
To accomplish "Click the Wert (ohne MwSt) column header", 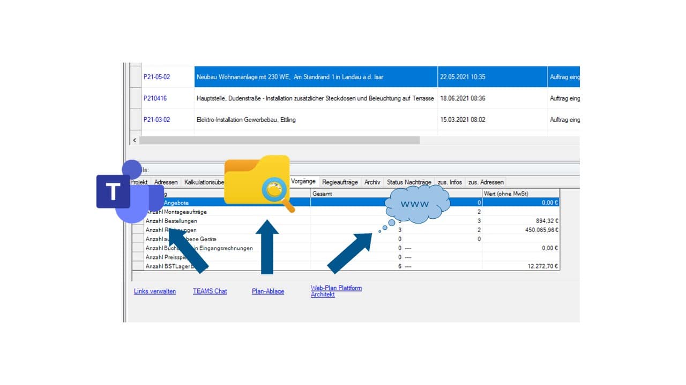I will 506,194.
